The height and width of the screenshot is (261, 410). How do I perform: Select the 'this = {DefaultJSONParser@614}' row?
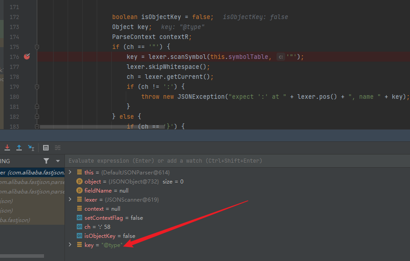point(237,172)
